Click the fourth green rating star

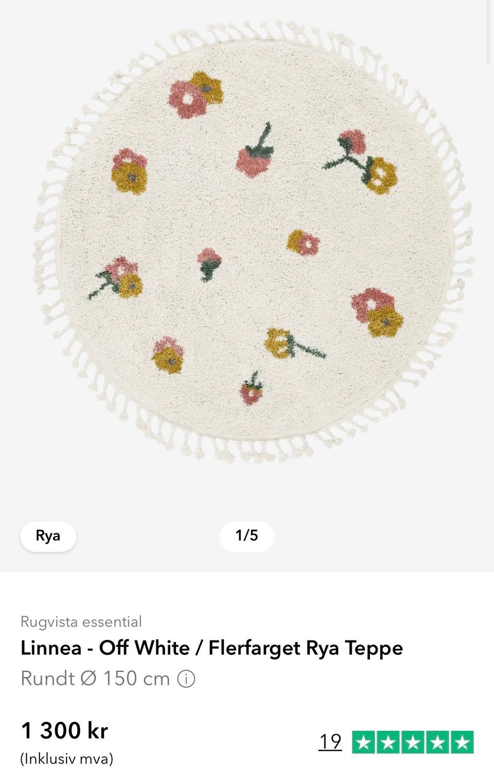(x=437, y=742)
